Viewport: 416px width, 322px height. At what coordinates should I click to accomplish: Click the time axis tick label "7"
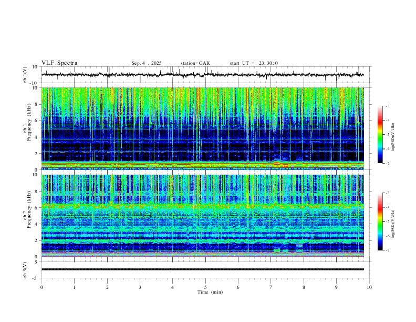271,287
